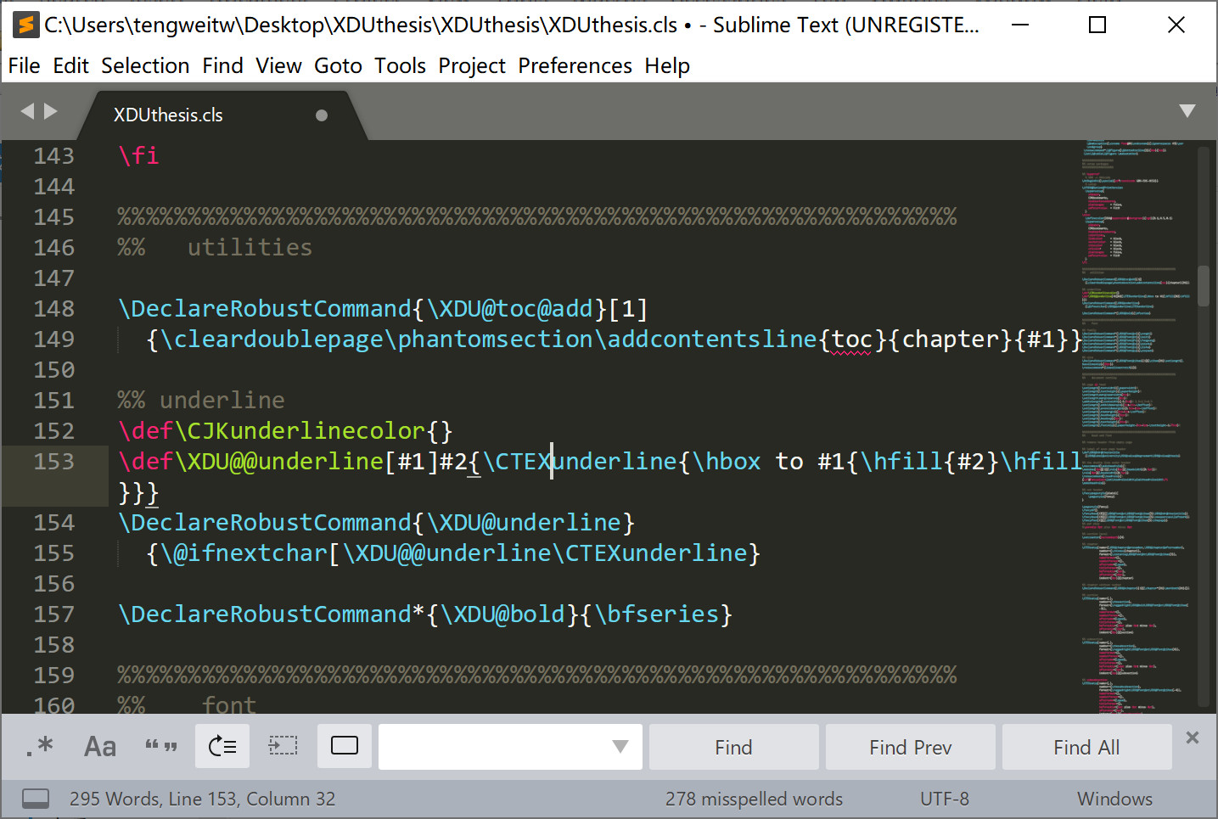Click the find input field
Screen dimensions: 1218x819
(x=509, y=747)
